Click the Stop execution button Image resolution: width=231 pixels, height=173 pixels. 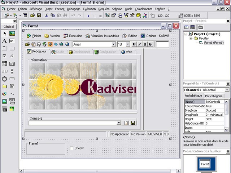100,16
